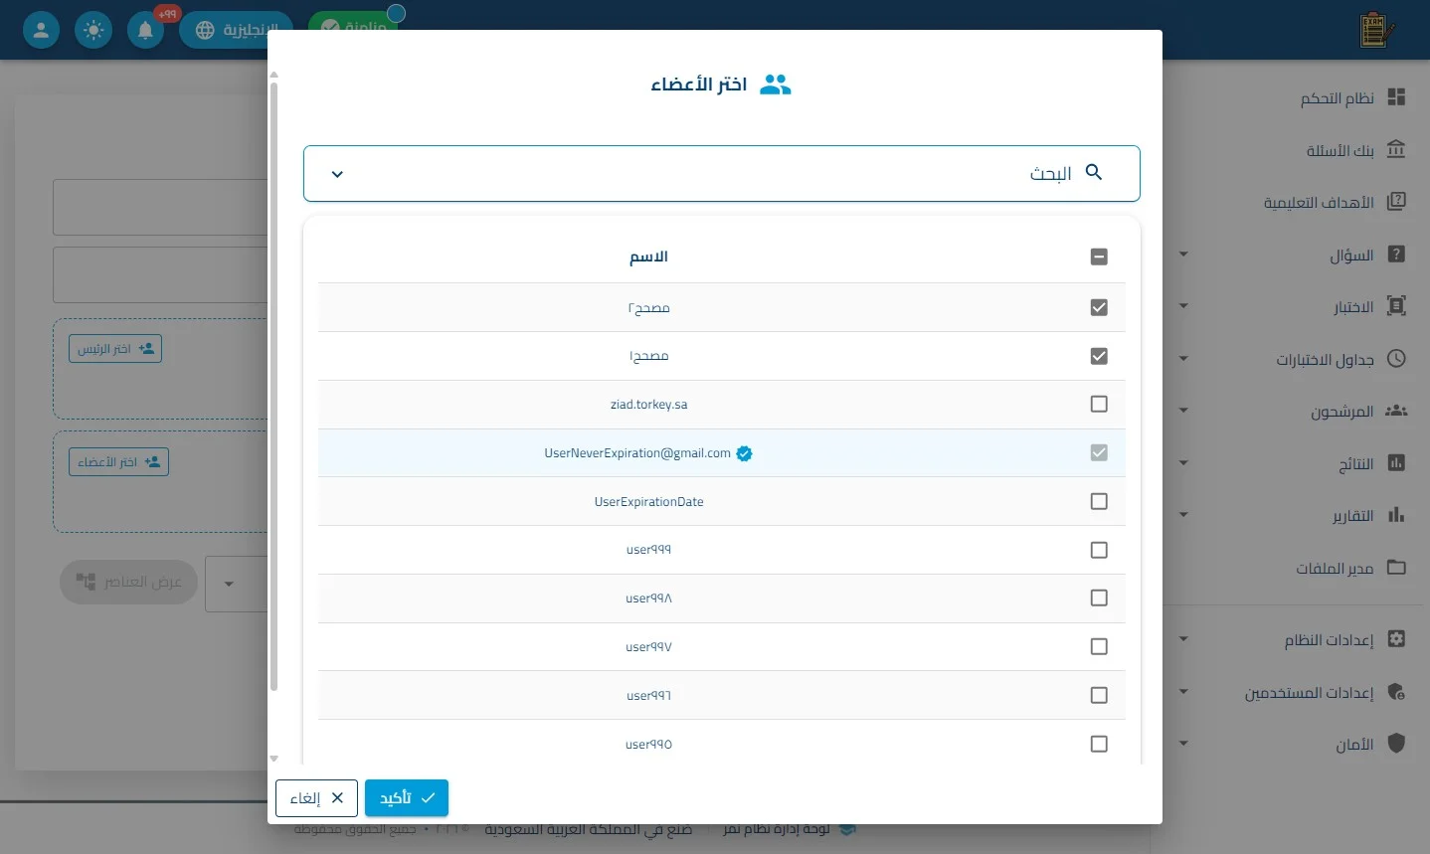Click the dashboard grid icon
The image size is (1430, 854).
[x=1396, y=96]
